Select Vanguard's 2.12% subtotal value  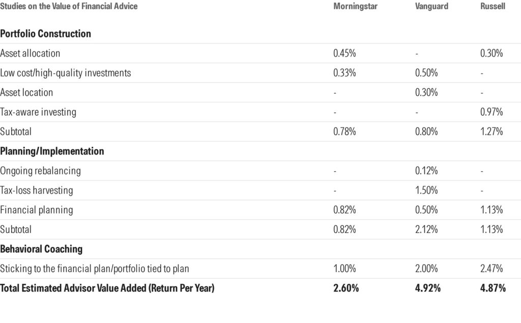tap(426, 229)
